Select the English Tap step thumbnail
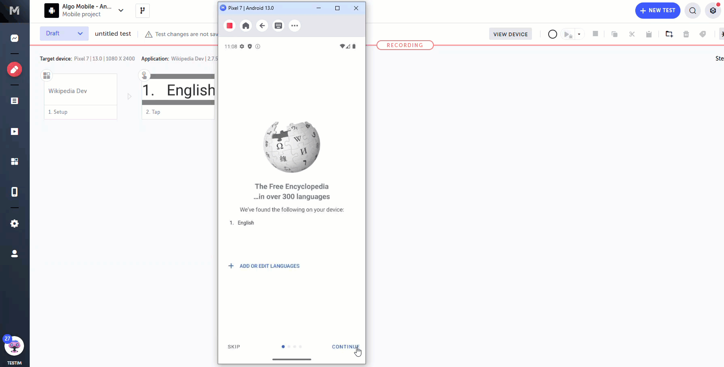The image size is (724, 367). pos(178,89)
